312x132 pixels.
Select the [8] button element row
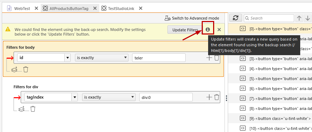[x=270, y=109]
